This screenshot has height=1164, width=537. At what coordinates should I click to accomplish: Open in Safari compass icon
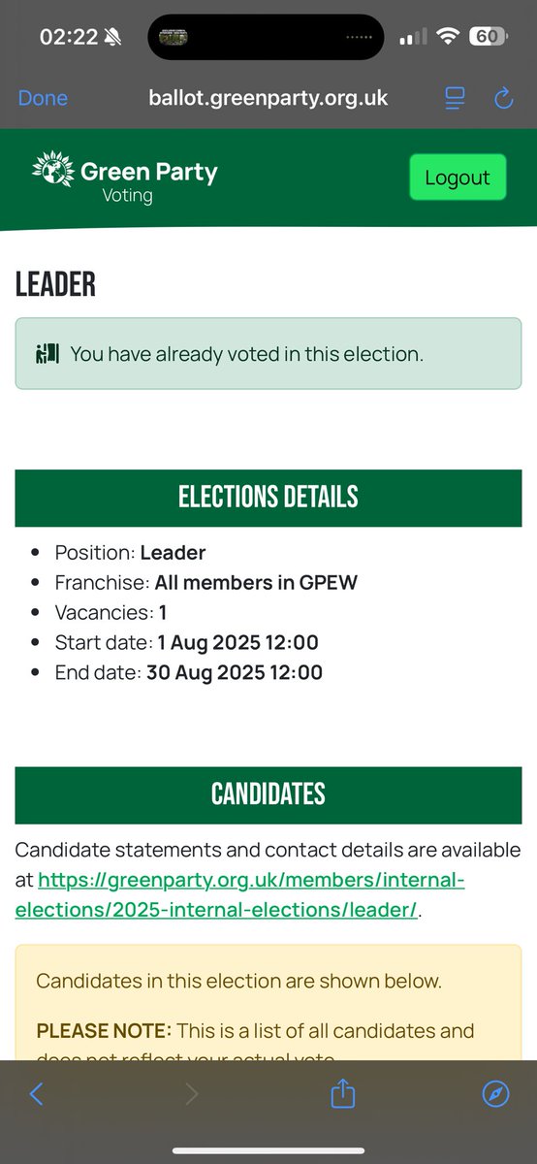(495, 1094)
